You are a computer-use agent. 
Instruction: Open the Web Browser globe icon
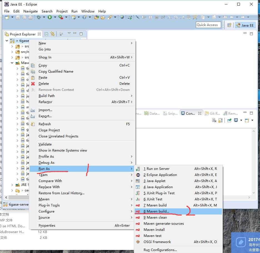click(x=122, y=17)
